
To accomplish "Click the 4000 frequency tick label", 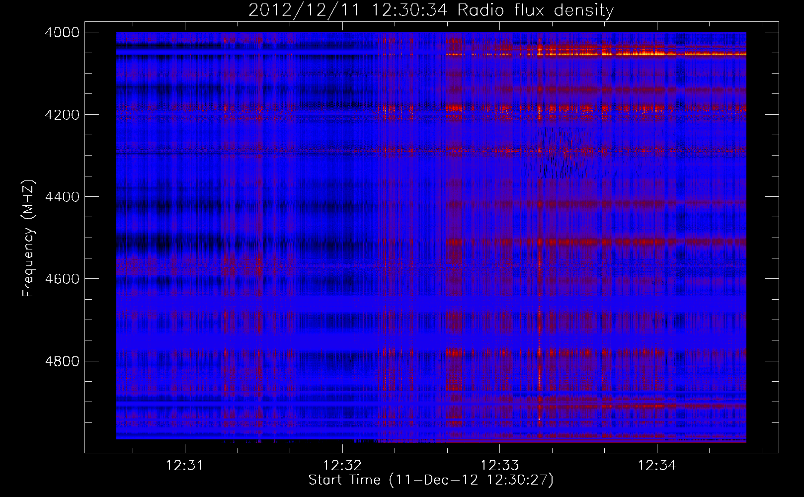I will coord(62,32).
